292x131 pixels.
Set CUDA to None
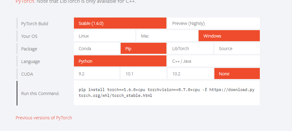(x=237, y=74)
